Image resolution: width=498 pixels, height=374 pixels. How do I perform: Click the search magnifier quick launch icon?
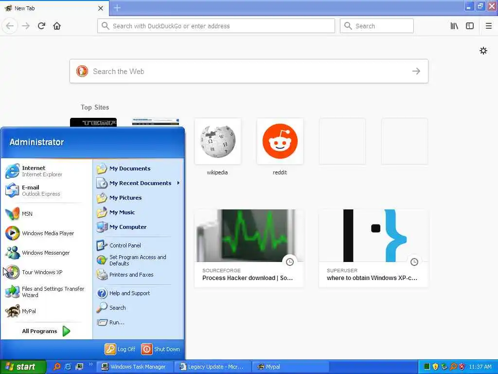57,367
